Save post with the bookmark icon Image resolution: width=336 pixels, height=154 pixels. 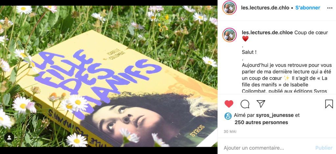coord(329,104)
